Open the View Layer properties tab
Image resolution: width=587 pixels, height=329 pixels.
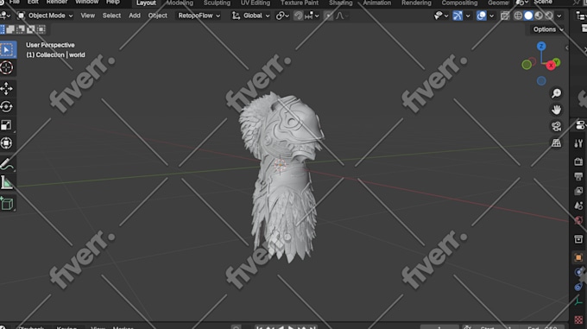pos(578,191)
